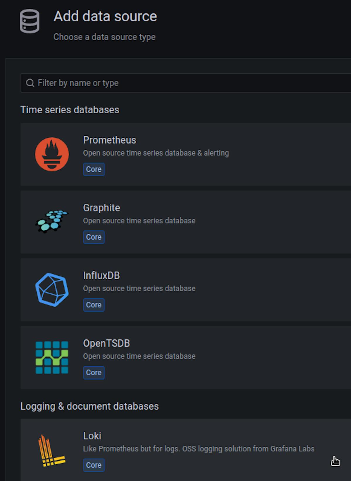Screen dimensions: 351x481
Task: Click the database icon beside Add data source
Action: [x=30, y=21]
